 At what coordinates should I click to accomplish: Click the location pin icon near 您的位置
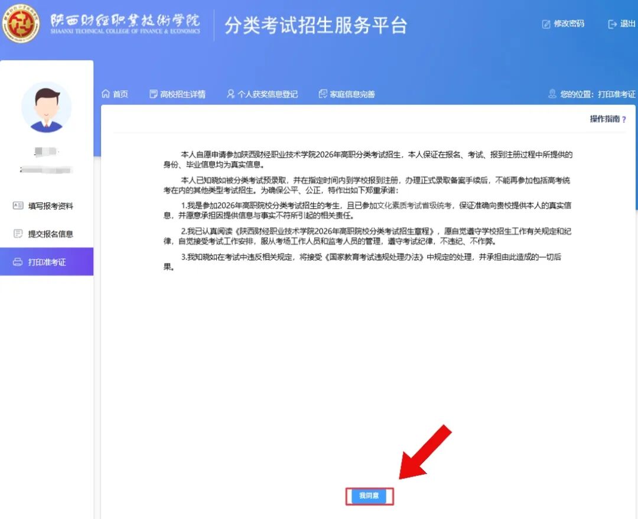pyautogui.click(x=552, y=94)
